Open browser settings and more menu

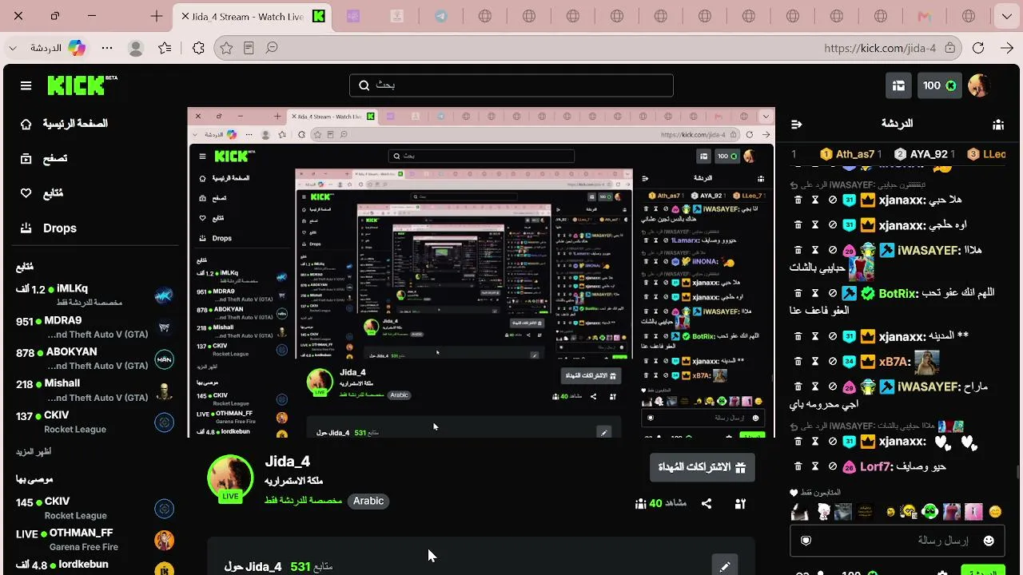tap(106, 48)
